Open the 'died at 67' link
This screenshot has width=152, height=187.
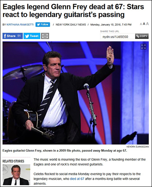[x=77, y=179]
